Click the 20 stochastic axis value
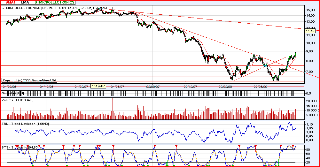 [x=308, y=163]
